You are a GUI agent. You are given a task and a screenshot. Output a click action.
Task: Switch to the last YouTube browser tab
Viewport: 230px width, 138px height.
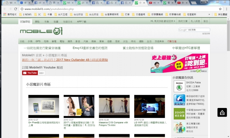[183, 3]
